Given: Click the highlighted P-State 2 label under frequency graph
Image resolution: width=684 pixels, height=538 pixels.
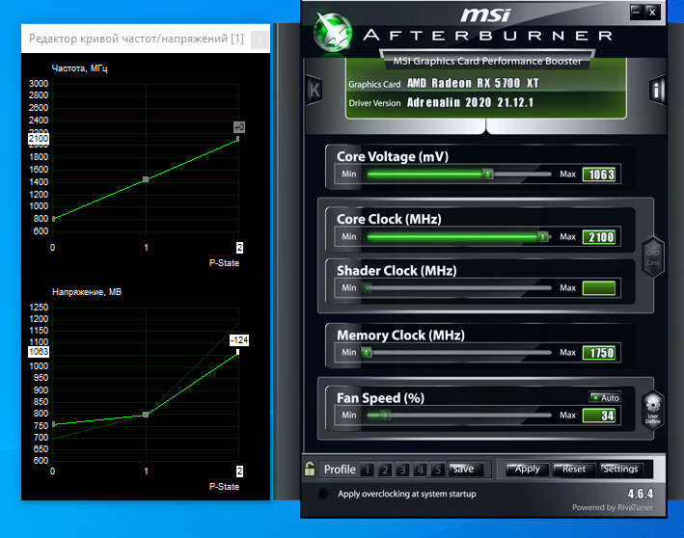Looking at the screenshot, I should pyautogui.click(x=239, y=248).
